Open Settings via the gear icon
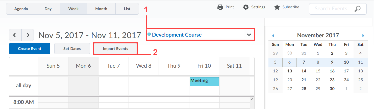Viewport: 374px width, 109px height. [x=246, y=7]
